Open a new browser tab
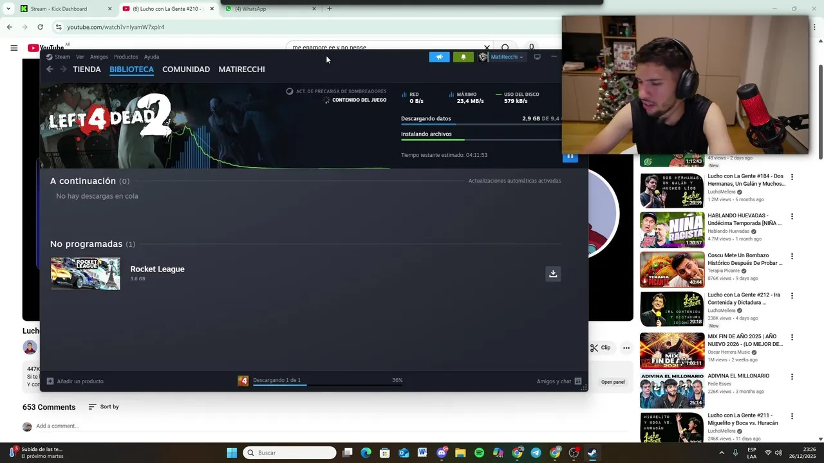Image resolution: width=824 pixels, height=463 pixels. 330,9
